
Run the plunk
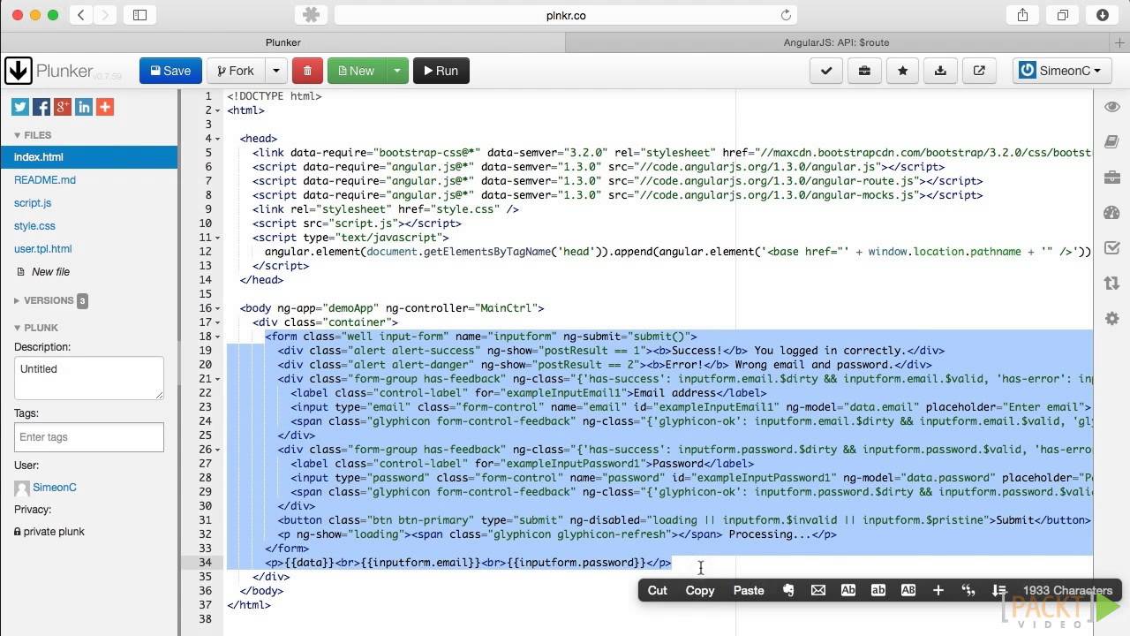[441, 71]
